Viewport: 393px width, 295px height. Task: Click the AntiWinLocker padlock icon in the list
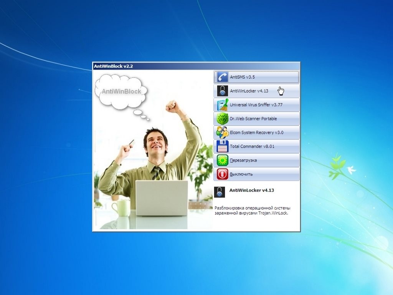tap(223, 91)
